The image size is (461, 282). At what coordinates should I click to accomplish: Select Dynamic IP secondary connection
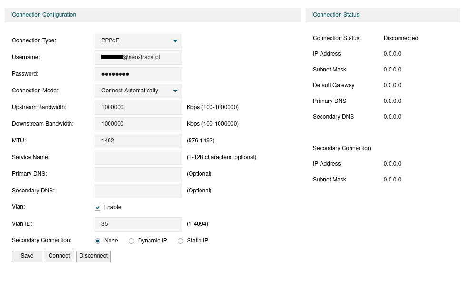[x=131, y=241]
